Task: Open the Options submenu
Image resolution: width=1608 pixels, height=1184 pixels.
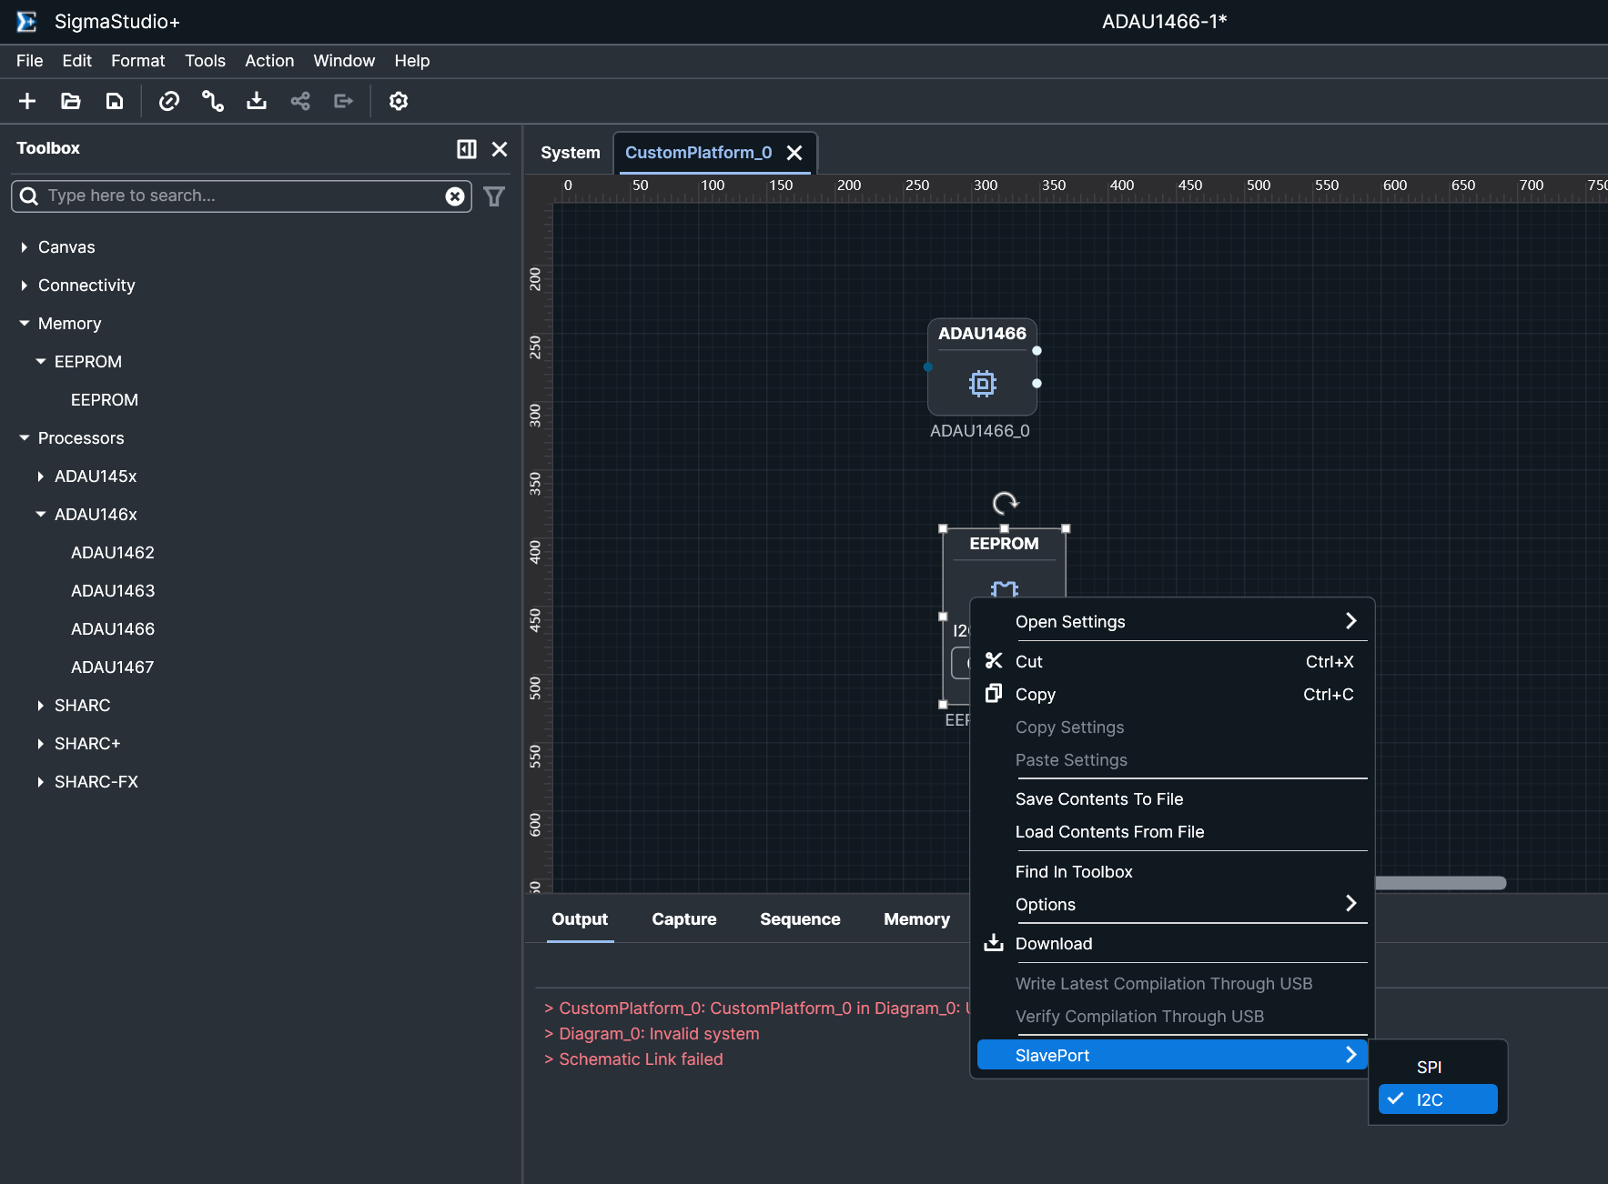Action: point(1172,905)
